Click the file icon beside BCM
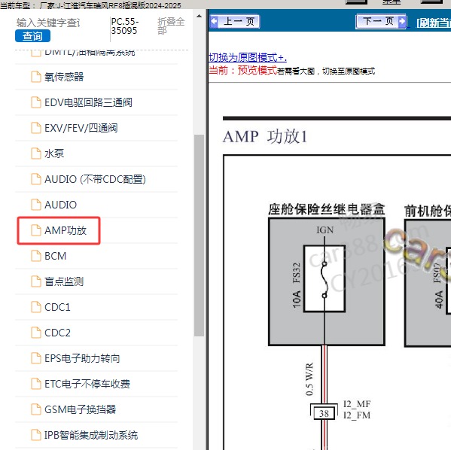This screenshot has height=450, width=451. (36, 256)
